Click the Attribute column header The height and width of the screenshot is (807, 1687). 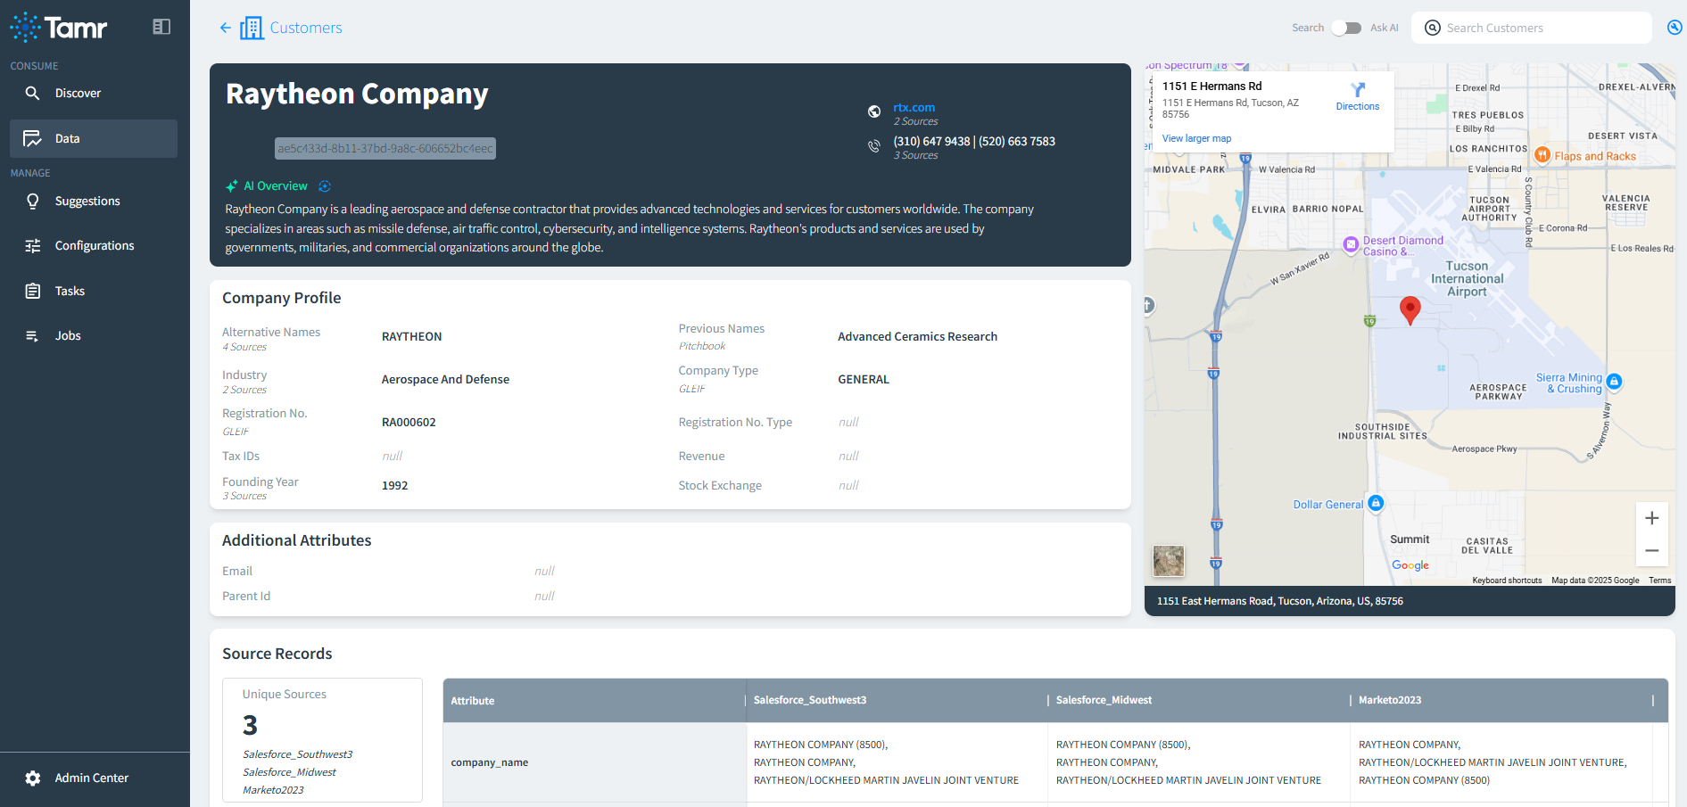click(594, 701)
